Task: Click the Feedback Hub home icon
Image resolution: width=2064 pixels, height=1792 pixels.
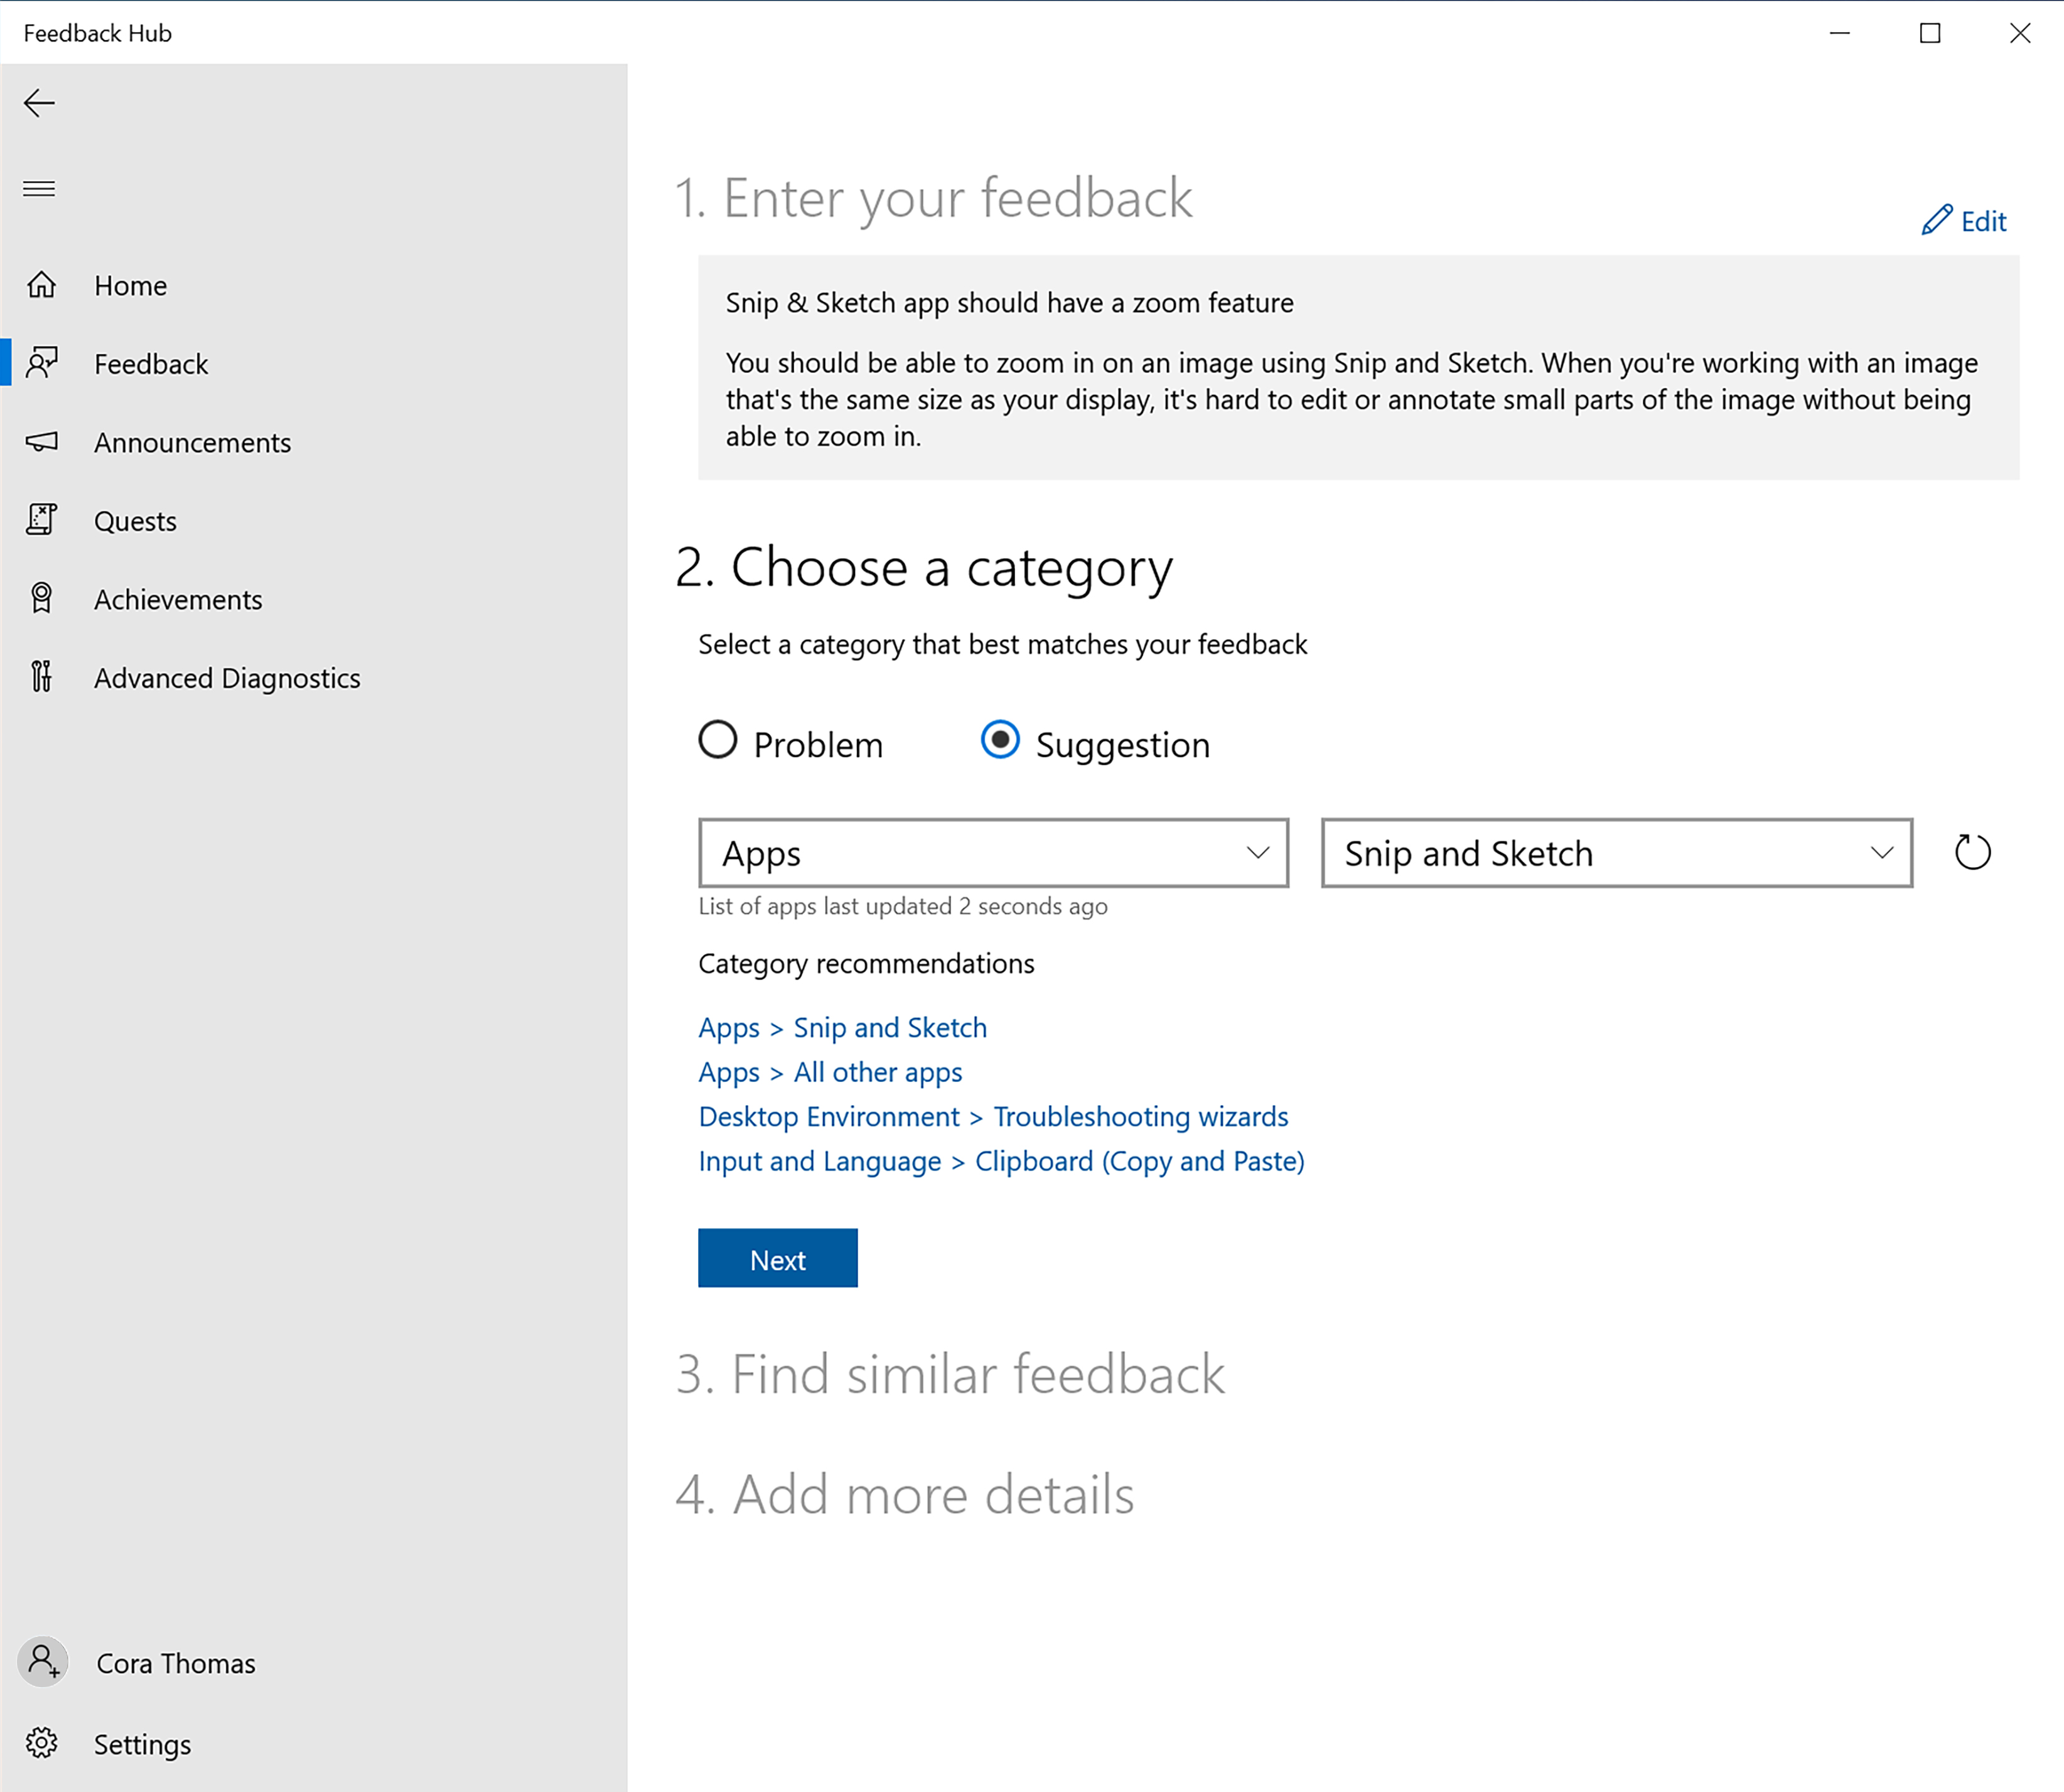Action: click(44, 284)
